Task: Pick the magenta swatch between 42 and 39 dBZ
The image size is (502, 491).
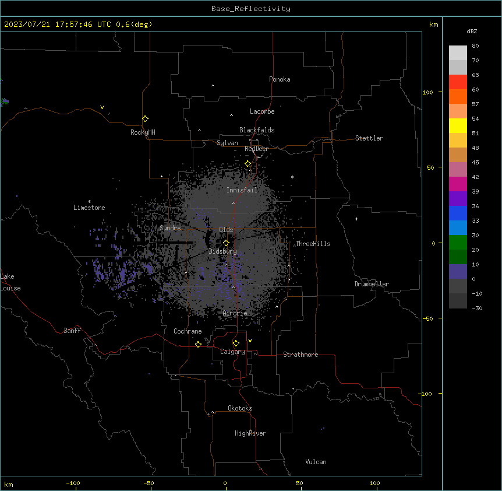Action: click(458, 184)
